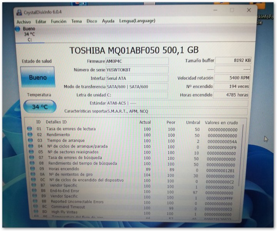Image resolution: width=277 pixels, height=231 pixels.
Task: Click status icon for 0A reintentos de giro
Action: pyautogui.click(x=33, y=174)
